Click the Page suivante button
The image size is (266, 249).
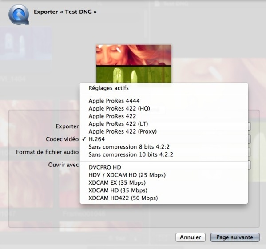click(x=235, y=237)
